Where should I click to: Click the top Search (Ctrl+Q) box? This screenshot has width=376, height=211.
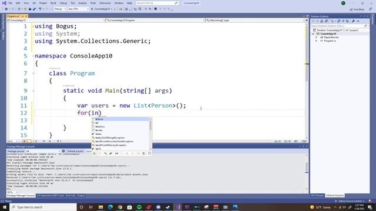[x=157, y=3]
